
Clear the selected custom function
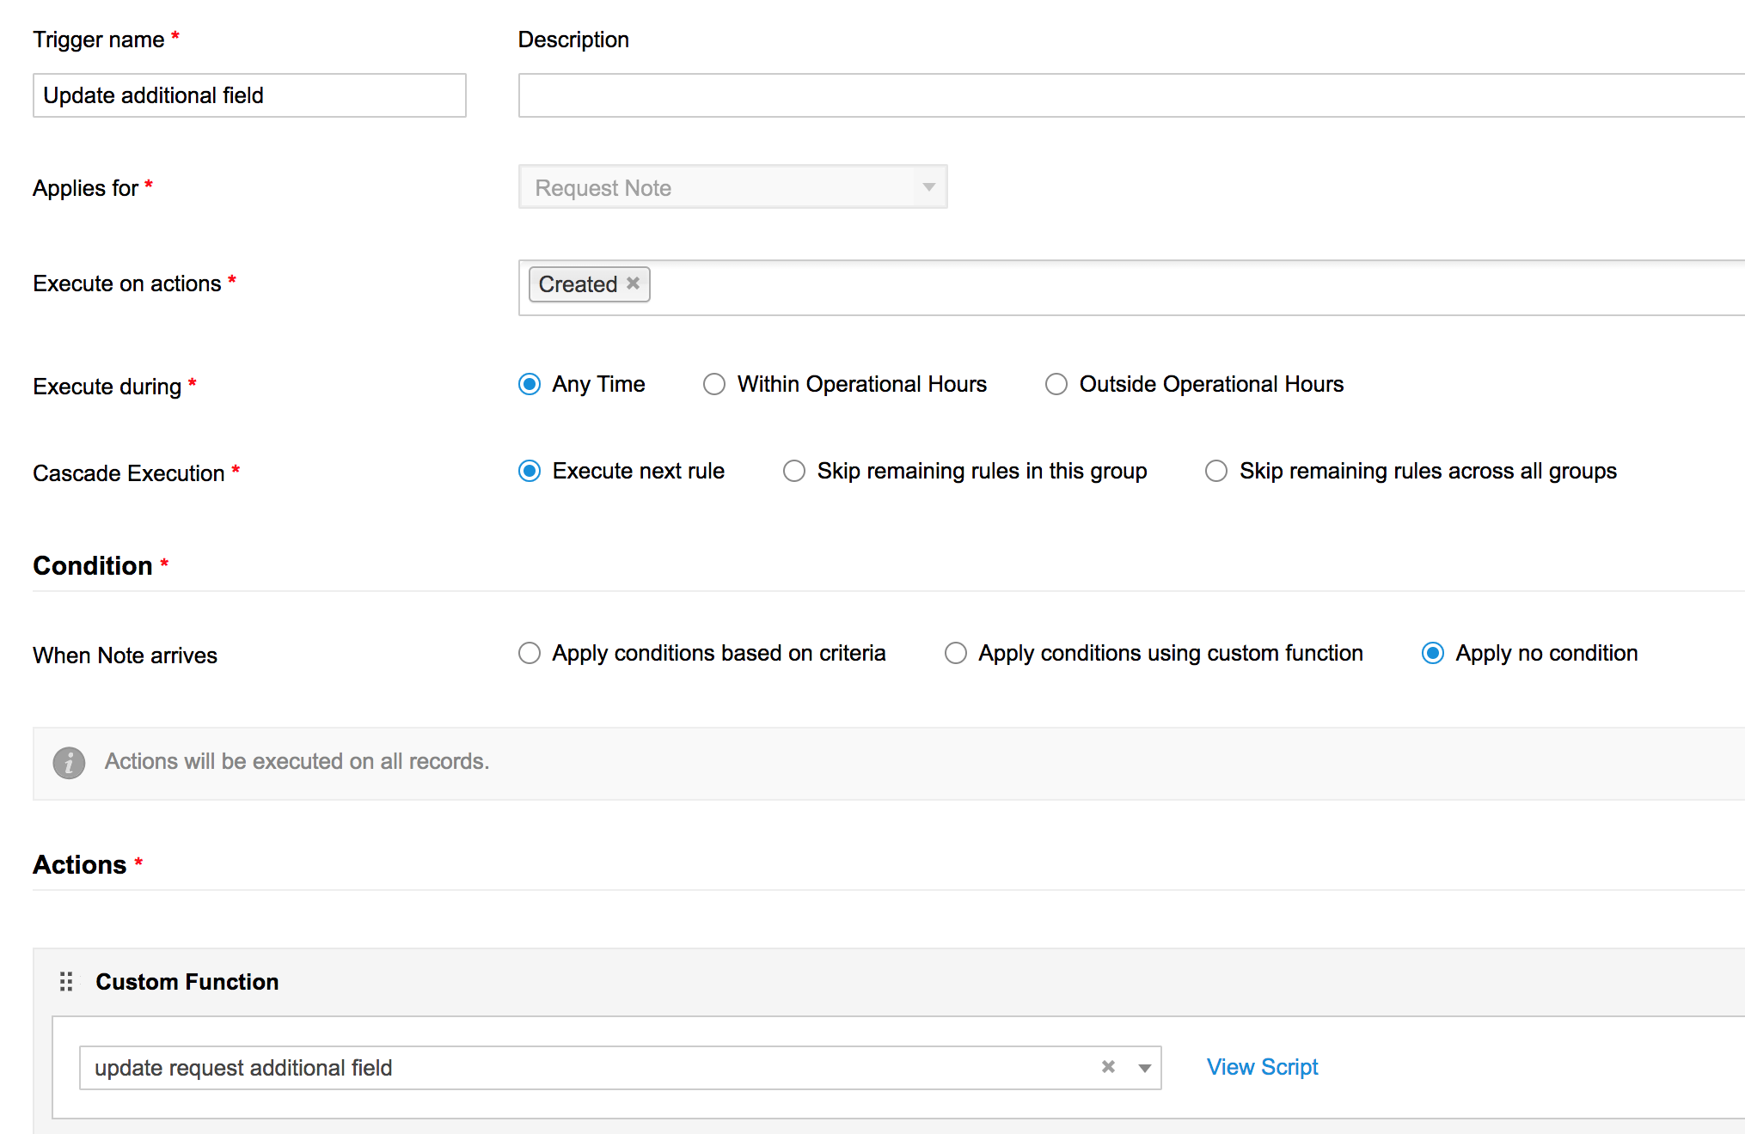pyautogui.click(x=1108, y=1067)
